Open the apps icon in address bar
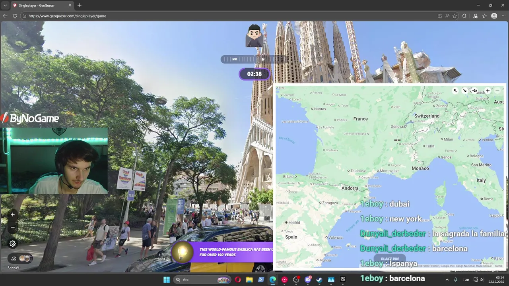 (439, 16)
